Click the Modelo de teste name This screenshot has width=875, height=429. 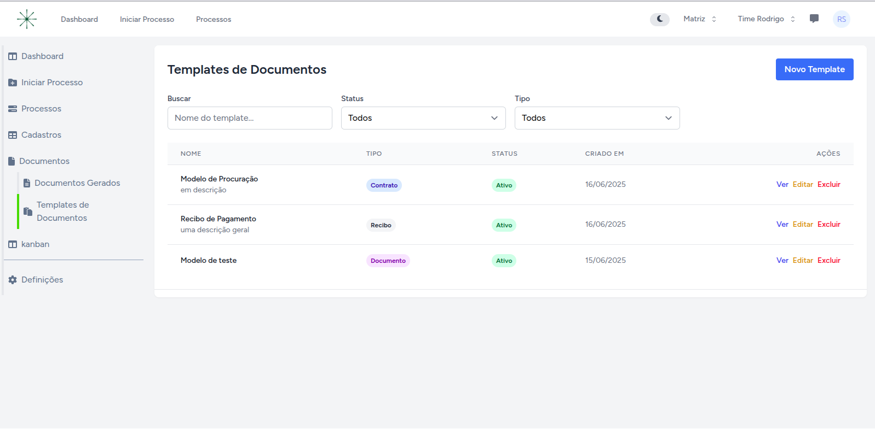[x=209, y=260]
